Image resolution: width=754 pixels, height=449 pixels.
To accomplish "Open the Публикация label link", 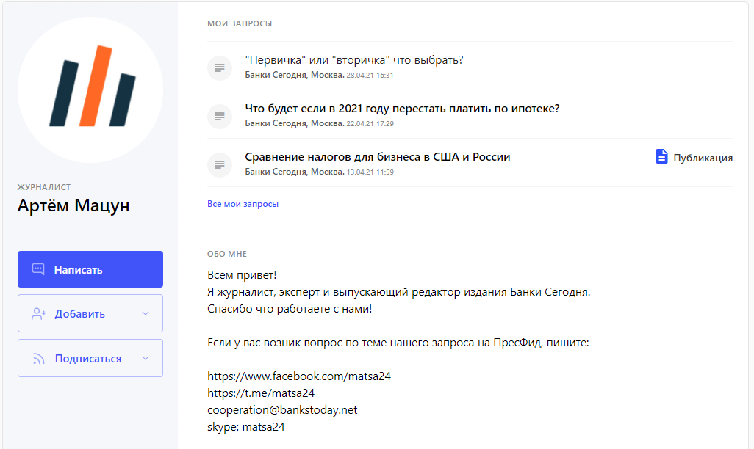I will 703,158.
